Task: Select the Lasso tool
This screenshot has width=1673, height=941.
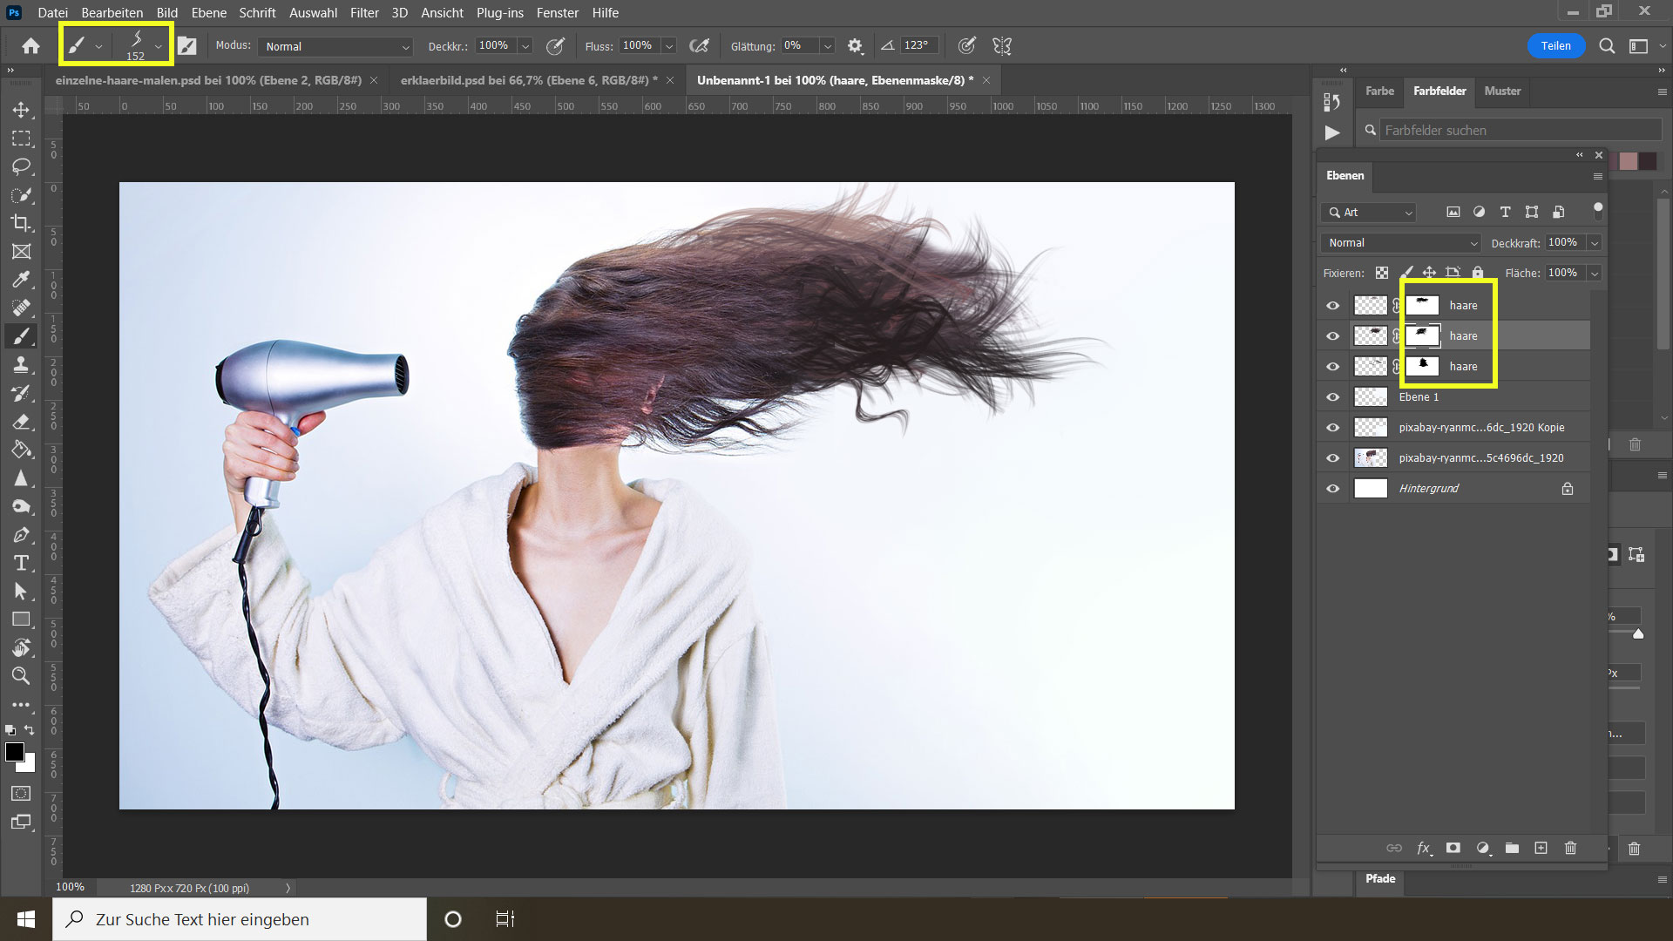Action: 21,166
